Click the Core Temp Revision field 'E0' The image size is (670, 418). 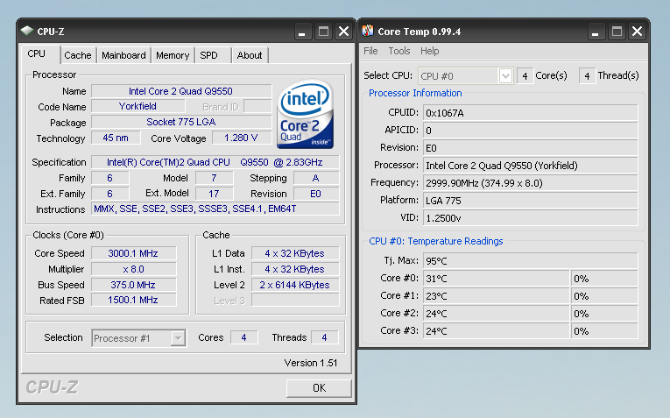pos(530,148)
